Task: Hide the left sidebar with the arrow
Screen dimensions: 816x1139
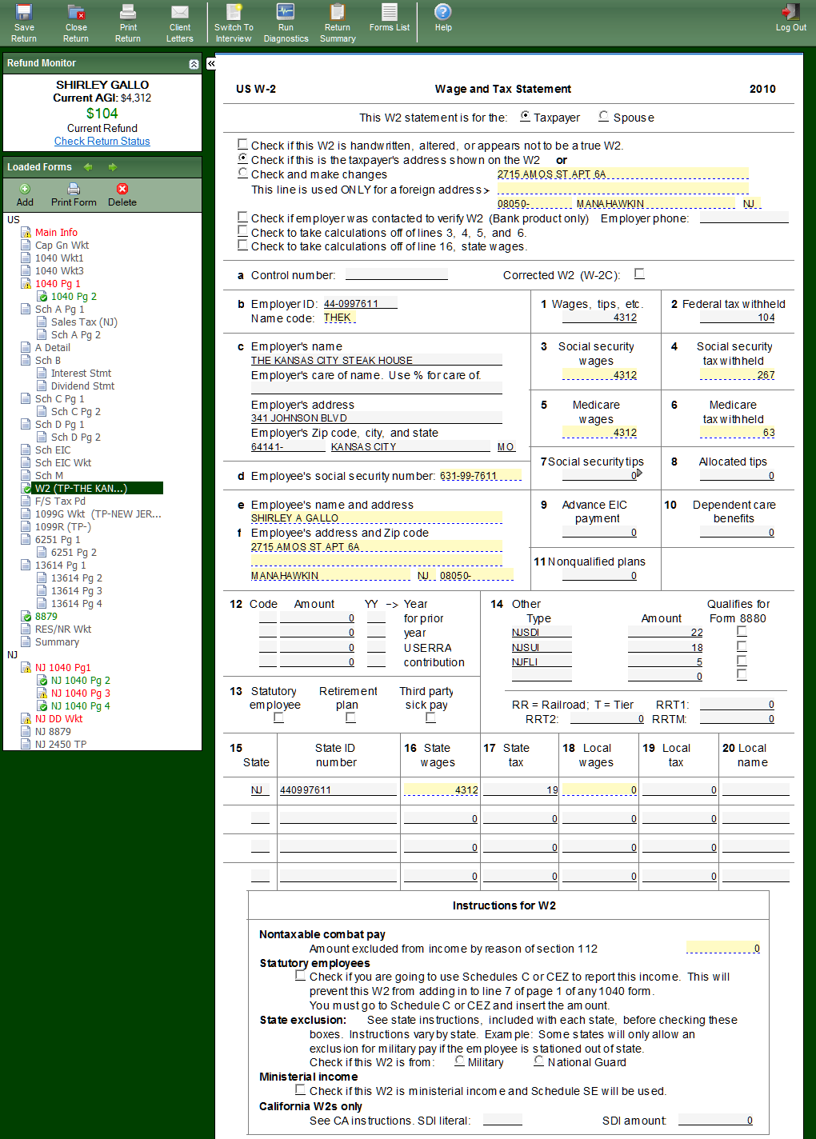Action: pos(211,63)
